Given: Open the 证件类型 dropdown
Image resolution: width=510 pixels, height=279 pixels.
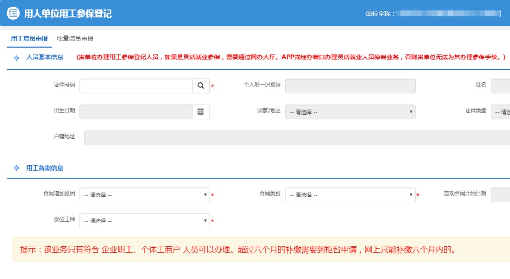Looking at the screenshot, I should coord(500,112).
